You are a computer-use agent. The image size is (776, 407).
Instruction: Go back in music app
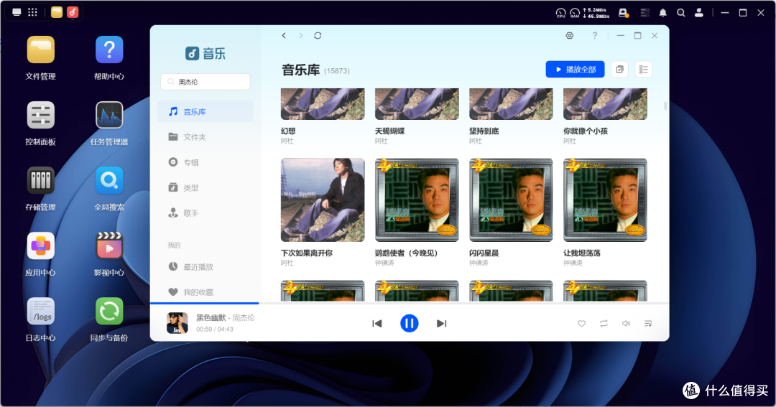pos(284,36)
